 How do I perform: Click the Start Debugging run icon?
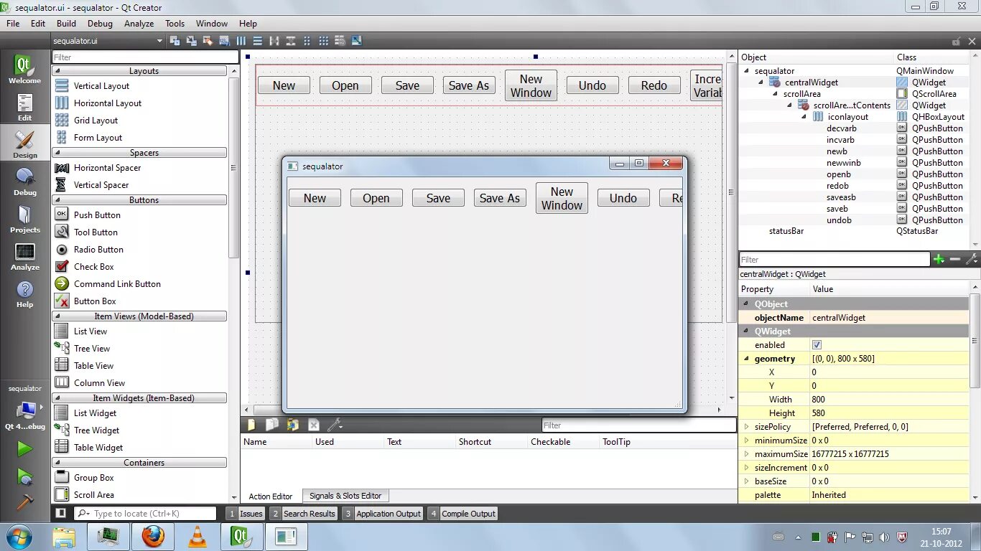point(25,476)
